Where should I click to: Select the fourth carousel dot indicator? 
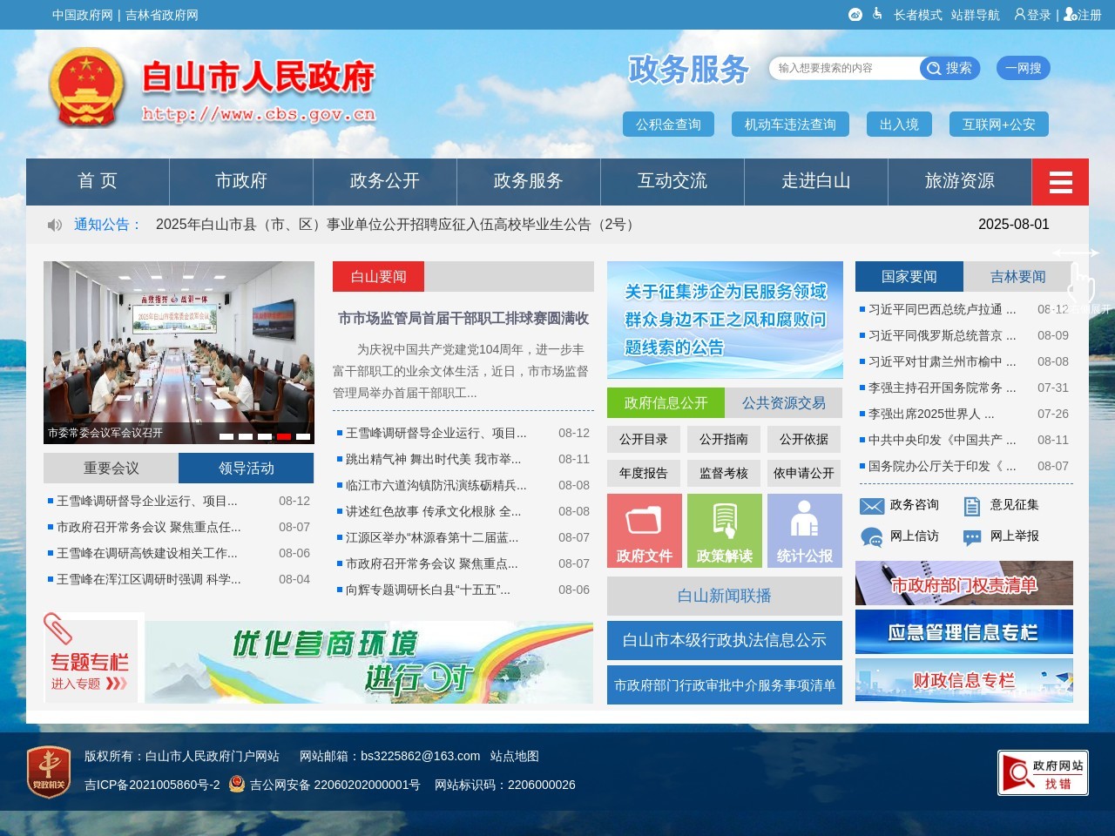pyautogui.click(x=283, y=435)
